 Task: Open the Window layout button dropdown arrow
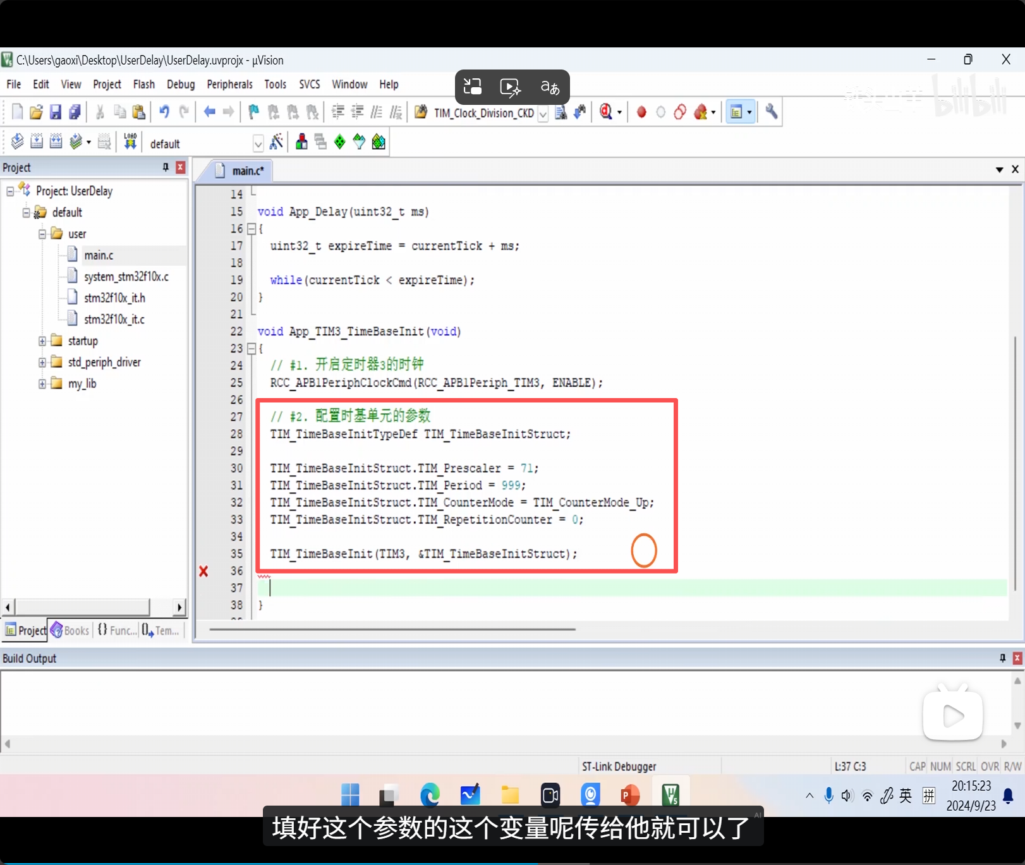(x=749, y=112)
